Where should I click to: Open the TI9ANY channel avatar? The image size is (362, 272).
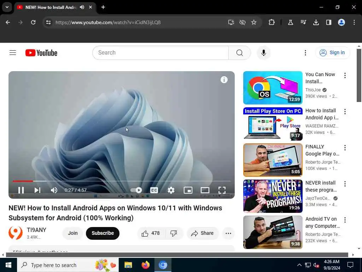[16, 233]
